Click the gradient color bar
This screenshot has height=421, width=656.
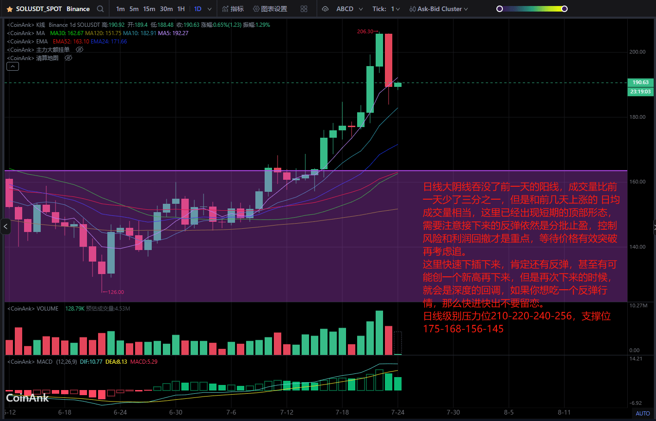pyautogui.click(x=532, y=9)
